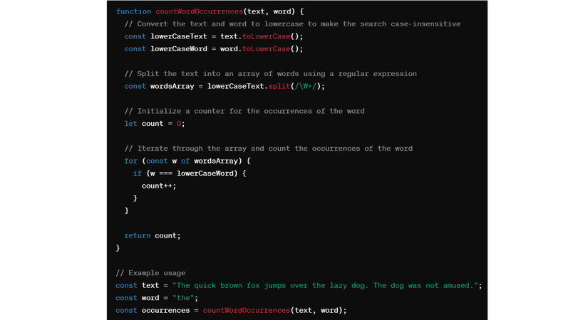
Task: Click the function keyword on the first line
Action: point(133,11)
